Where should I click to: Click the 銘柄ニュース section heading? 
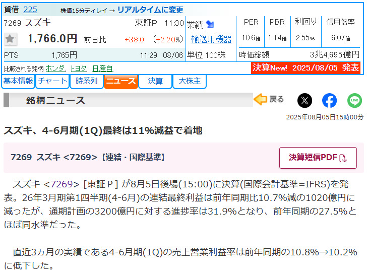pos(55,101)
